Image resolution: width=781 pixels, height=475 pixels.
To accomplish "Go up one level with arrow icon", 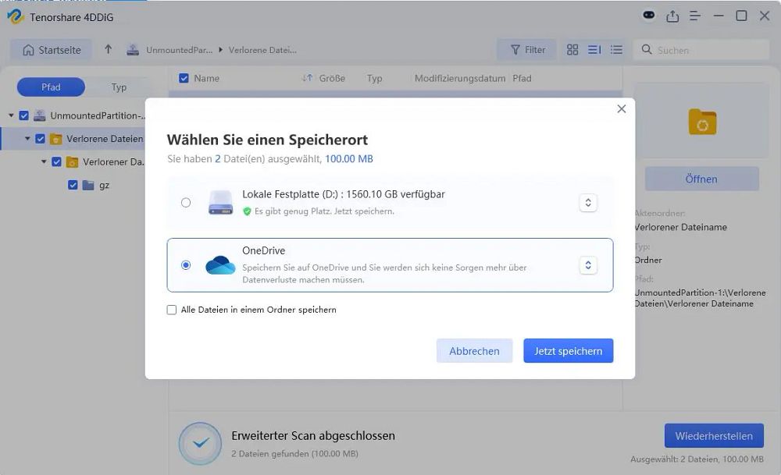I will pos(108,49).
